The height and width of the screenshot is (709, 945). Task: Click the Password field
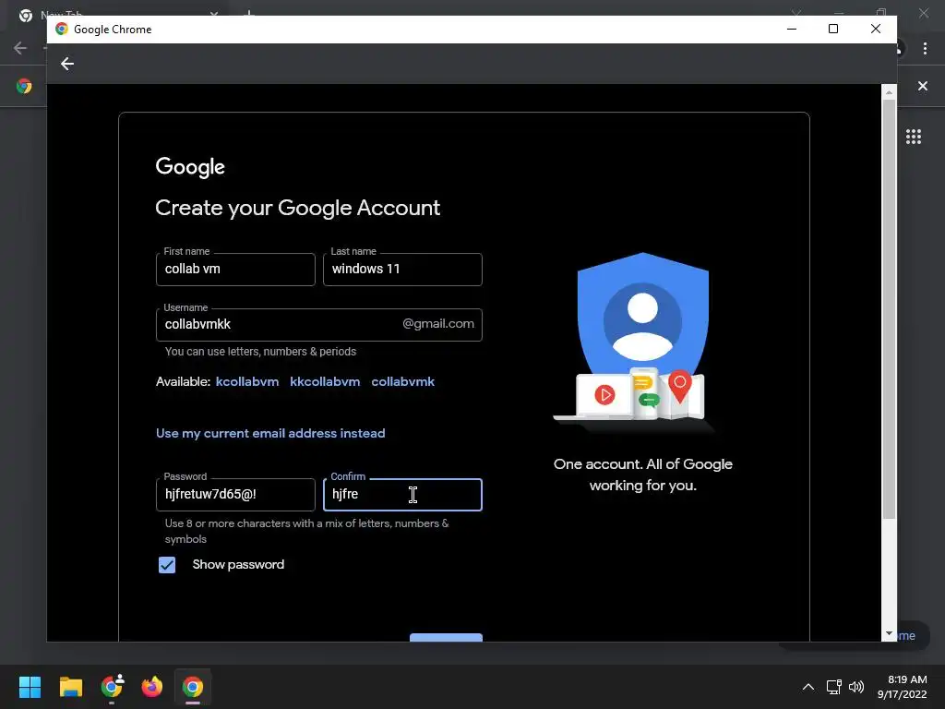pos(235,495)
